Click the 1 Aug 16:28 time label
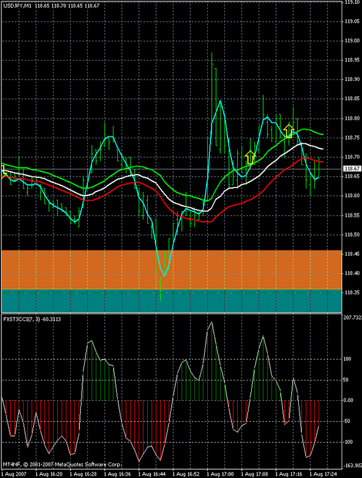Image resolution: width=362 pixels, height=478 pixels. click(x=83, y=474)
